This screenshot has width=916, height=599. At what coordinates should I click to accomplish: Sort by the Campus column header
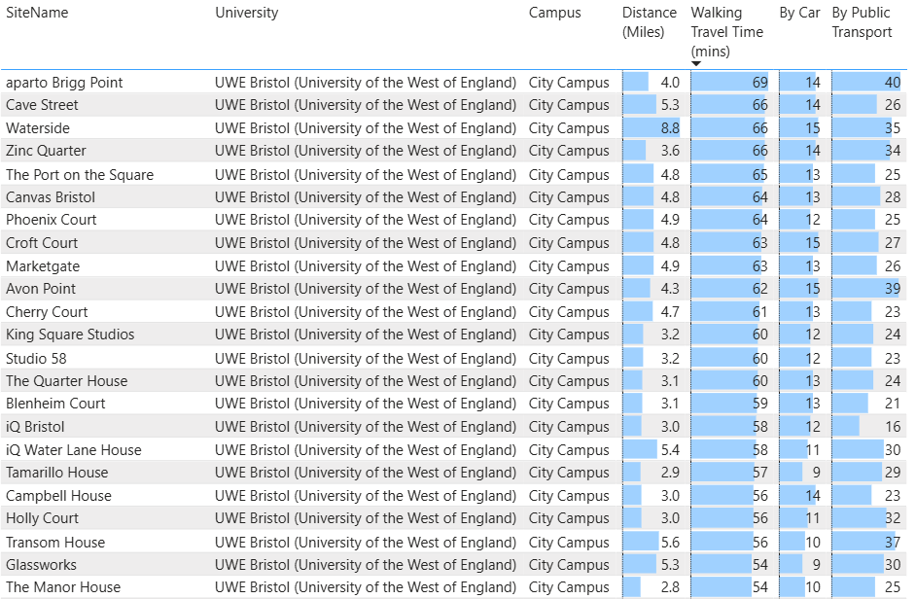tap(554, 13)
